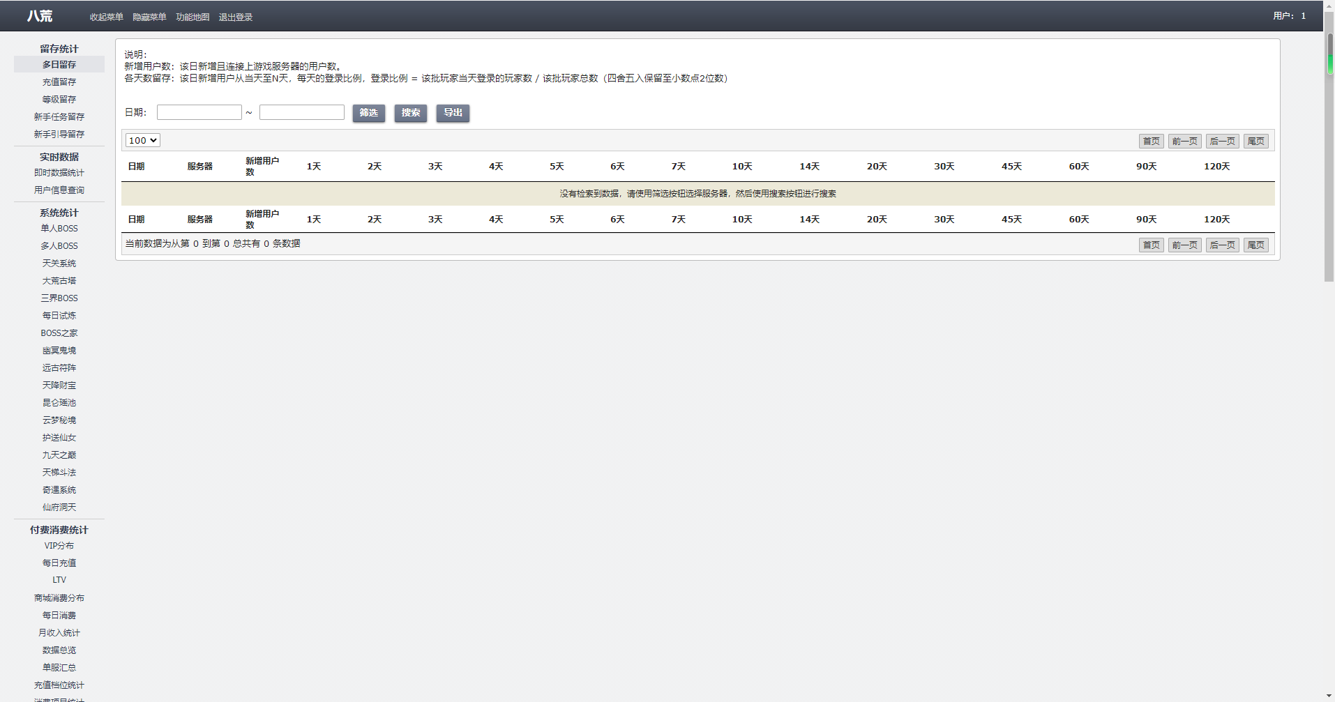
Task: Open 功能地图 from the top bar
Action: tap(193, 17)
